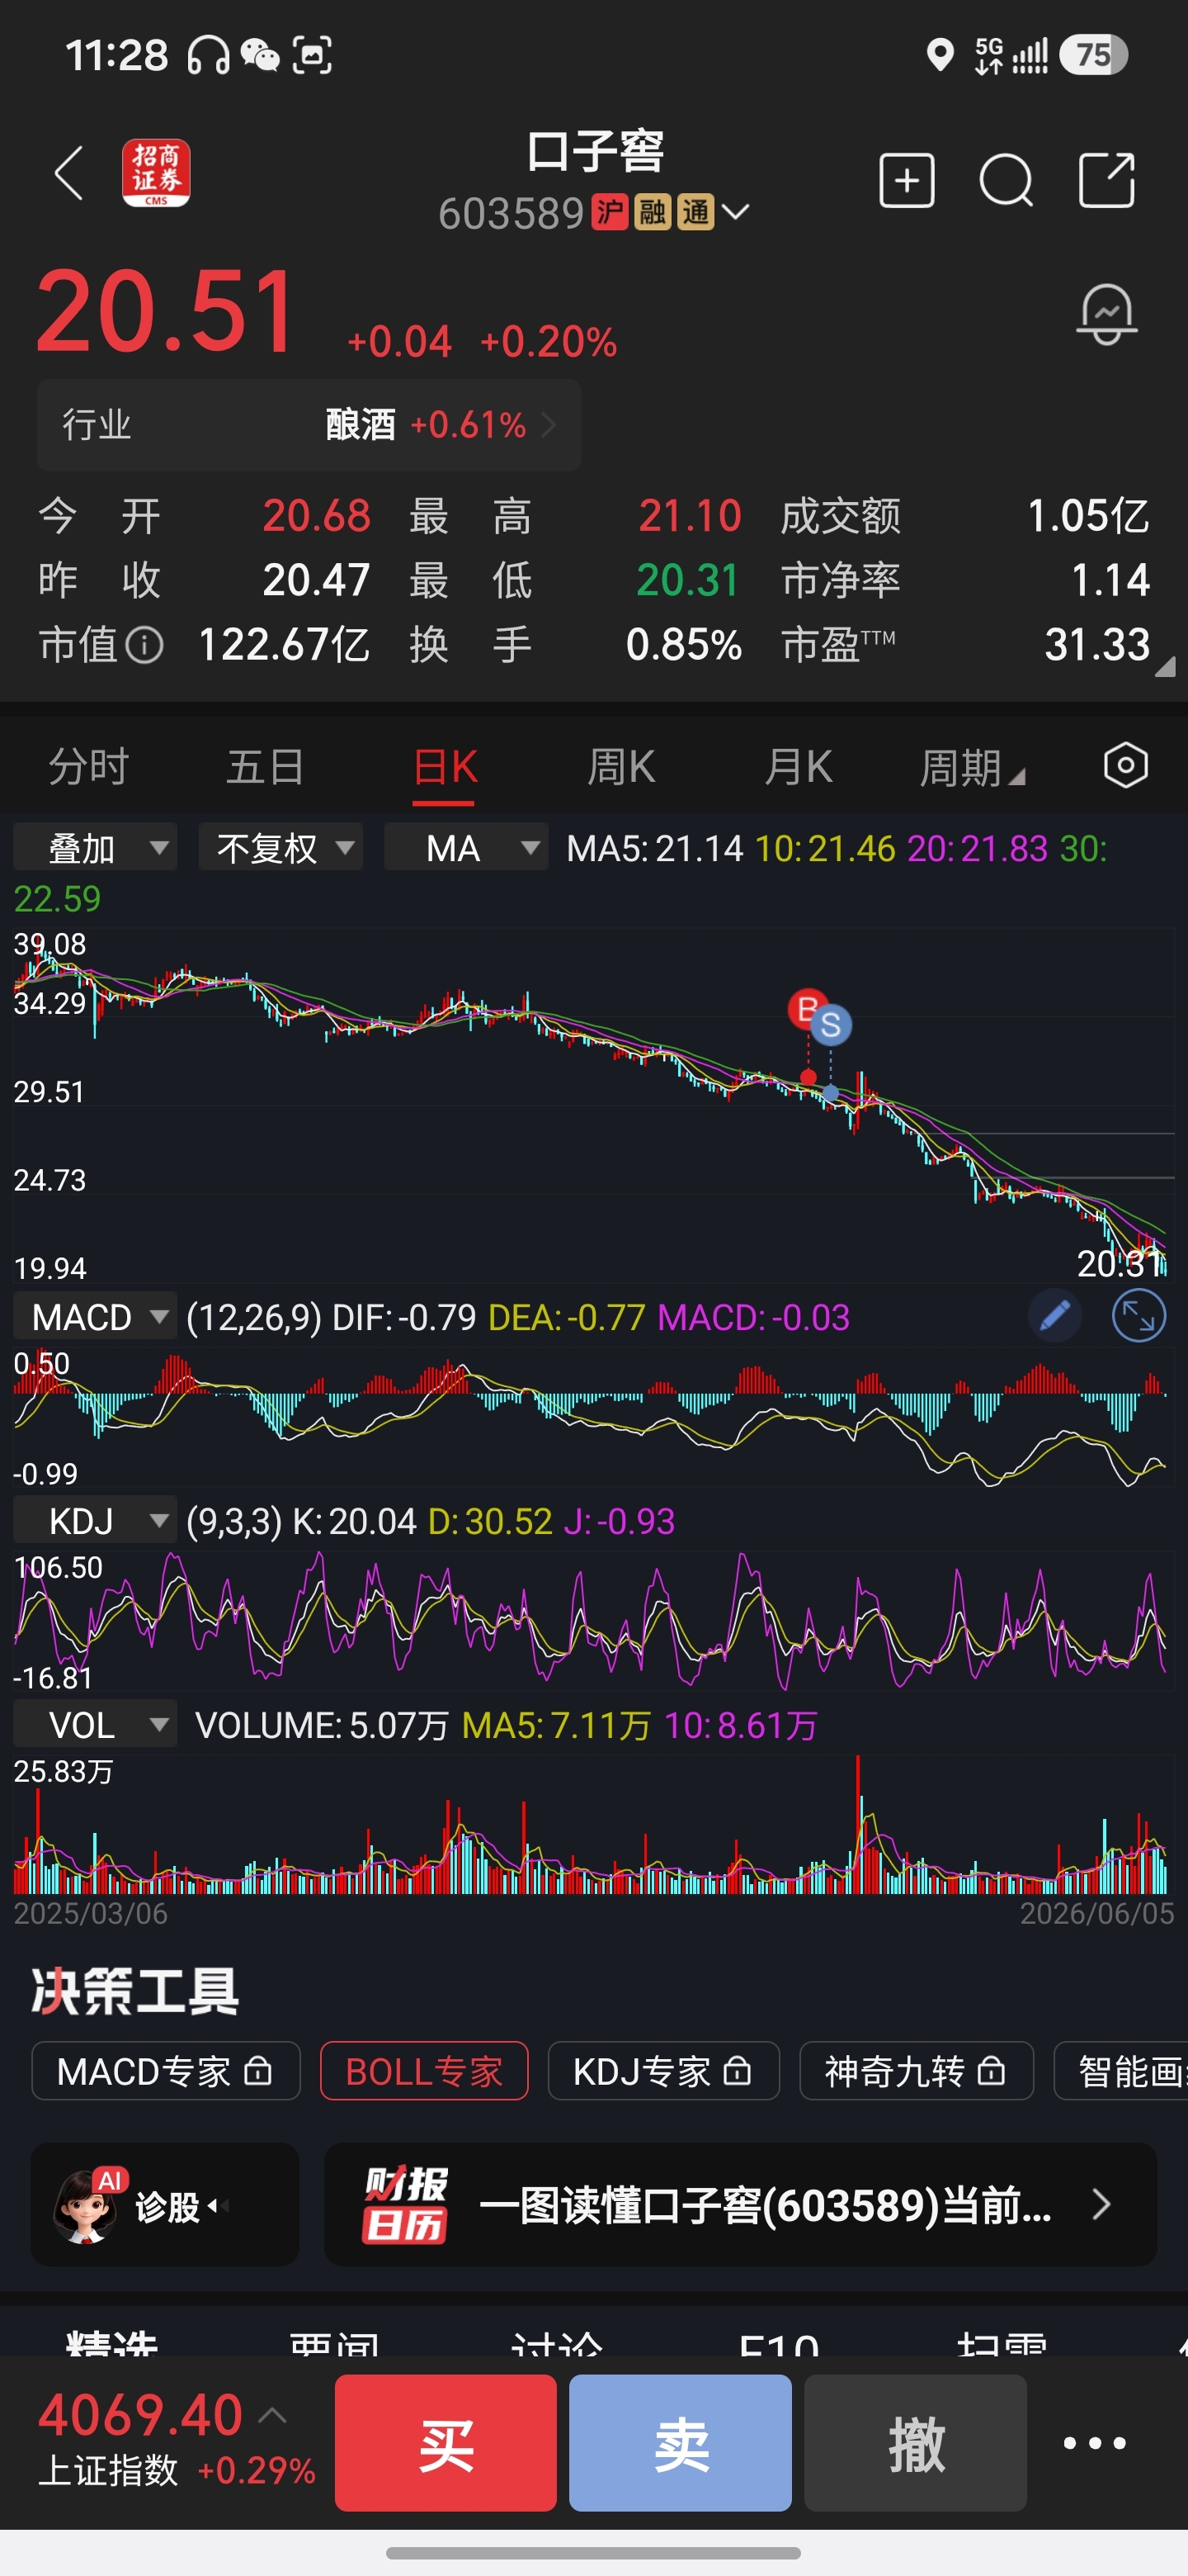Open the KDJ indicator dropdown
Image resolution: width=1188 pixels, height=2576 pixels.
pyautogui.click(x=95, y=1520)
